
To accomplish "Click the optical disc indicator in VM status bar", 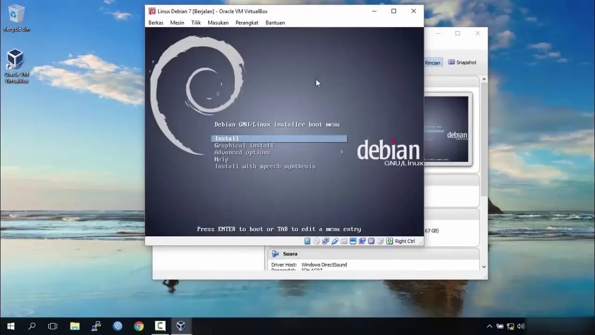I will 317,241.
